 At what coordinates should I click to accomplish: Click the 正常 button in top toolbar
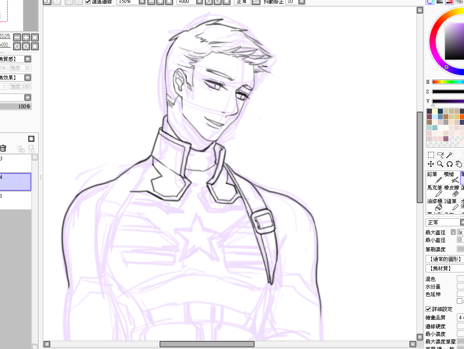pyautogui.click(x=242, y=2)
